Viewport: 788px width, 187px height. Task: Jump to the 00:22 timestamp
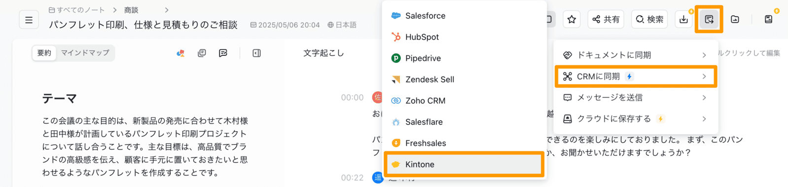click(x=352, y=178)
